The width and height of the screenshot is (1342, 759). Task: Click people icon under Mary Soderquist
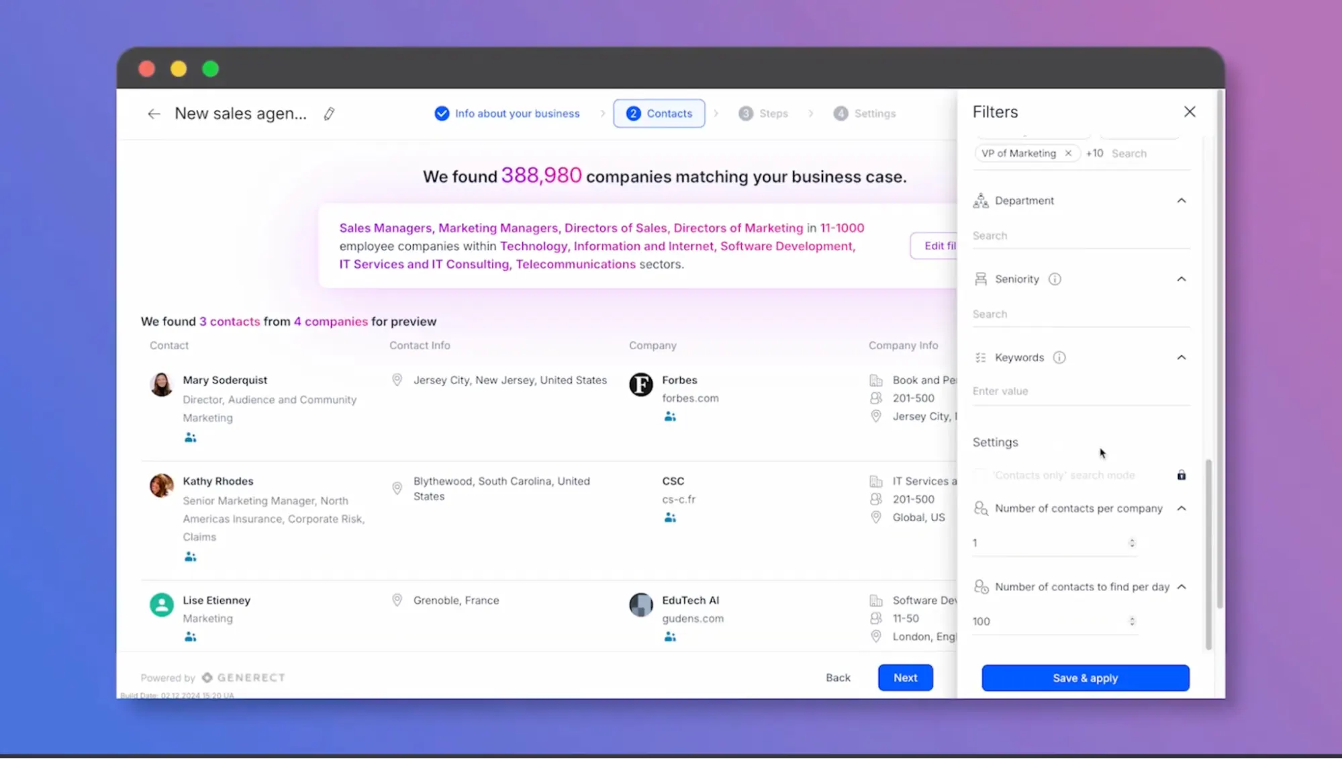click(x=191, y=438)
